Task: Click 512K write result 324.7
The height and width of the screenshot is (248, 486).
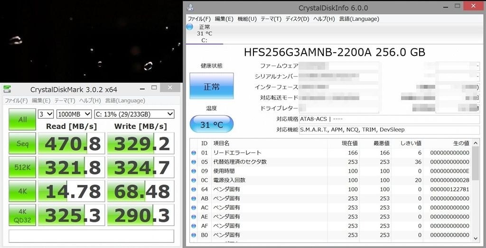Action: (x=140, y=167)
